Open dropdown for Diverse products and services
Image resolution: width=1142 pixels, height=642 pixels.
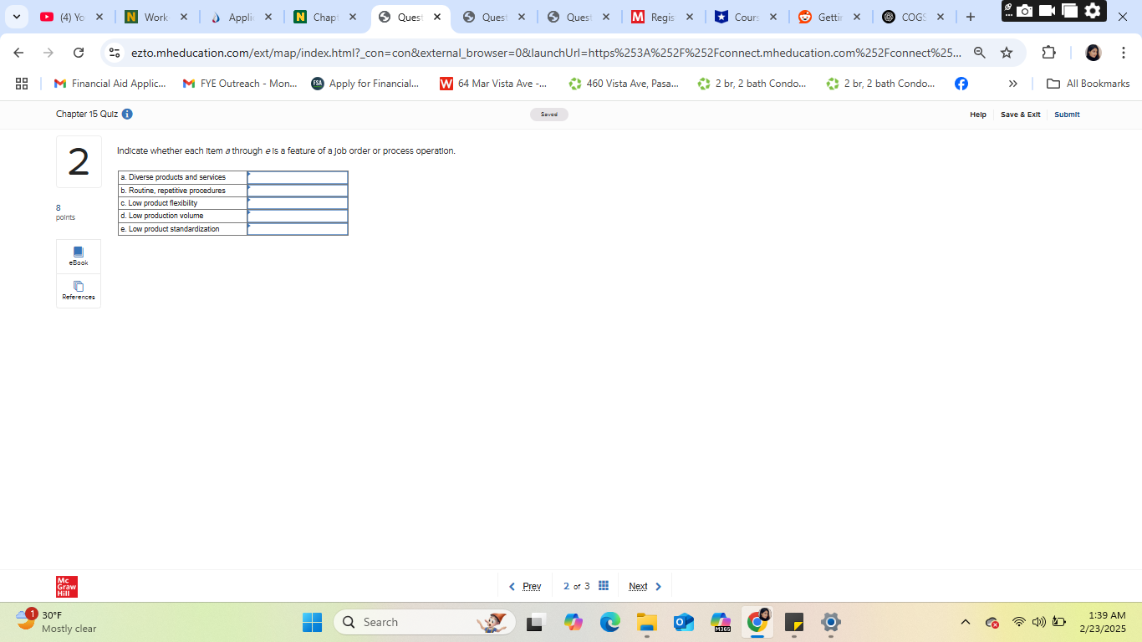[x=298, y=177]
